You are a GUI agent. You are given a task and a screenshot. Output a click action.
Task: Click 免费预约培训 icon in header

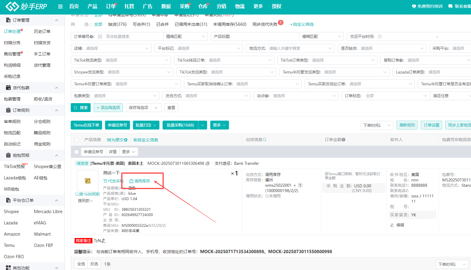click(414, 6)
